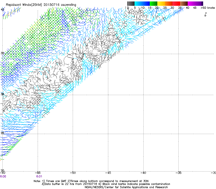Click the -45 longitude axis label
This screenshot has width=216, height=189.
coord(108,173)
